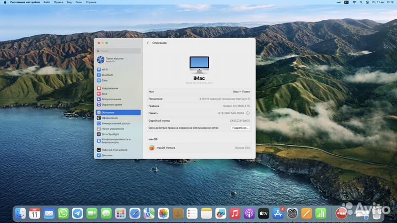Launch Numbers from the Dock

point(321,214)
